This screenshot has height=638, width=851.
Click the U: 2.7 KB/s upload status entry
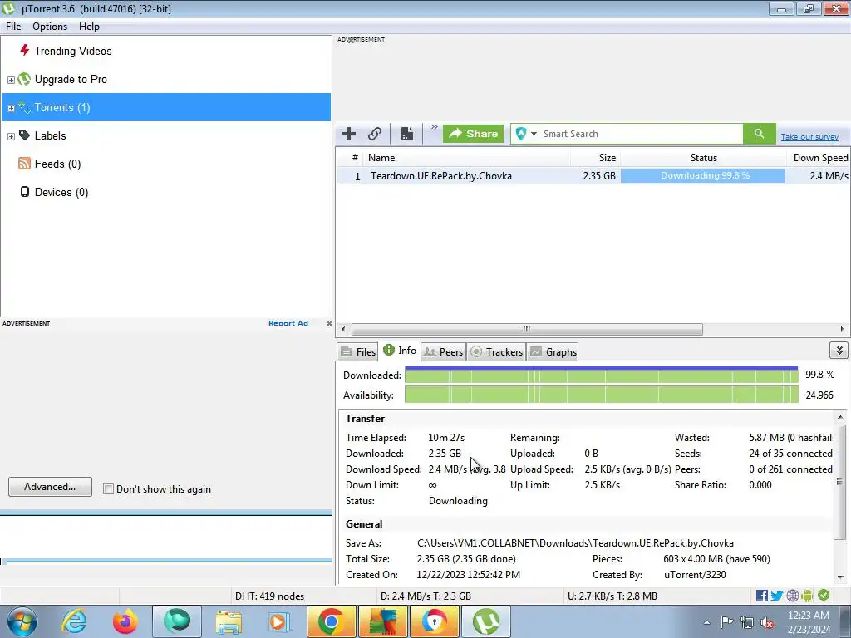point(612,596)
